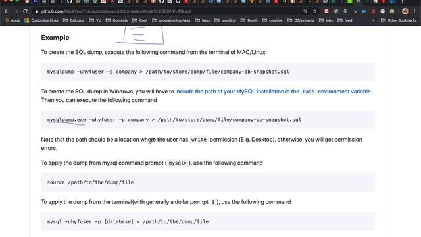The height and width of the screenshot is (237, 421).
Task: Show more bookmarks overflow chevron
Action: coord(373,20)
